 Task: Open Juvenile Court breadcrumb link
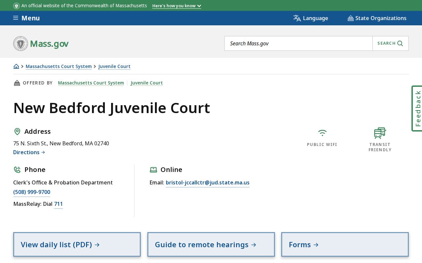tap(114, 66)
